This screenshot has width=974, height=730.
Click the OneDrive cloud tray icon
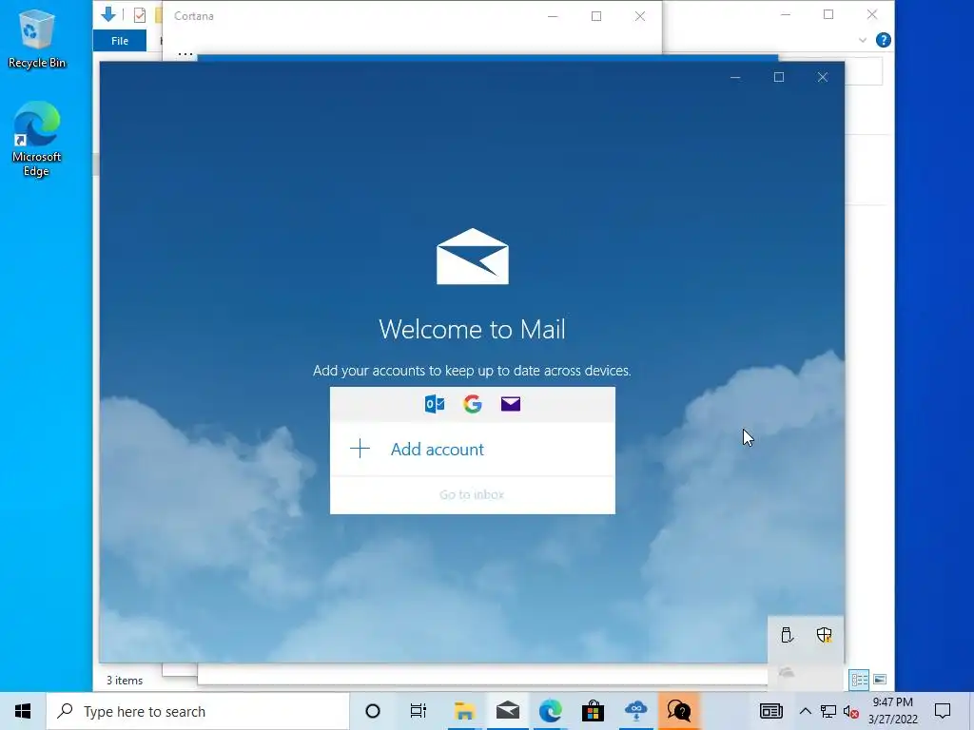click(787, 672)
